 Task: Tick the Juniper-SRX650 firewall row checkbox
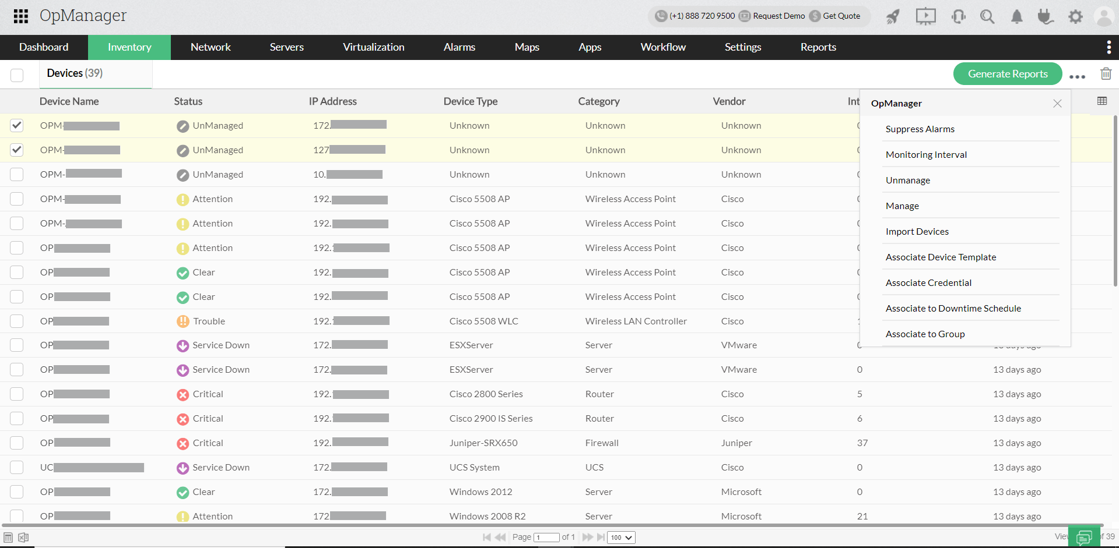17,443
